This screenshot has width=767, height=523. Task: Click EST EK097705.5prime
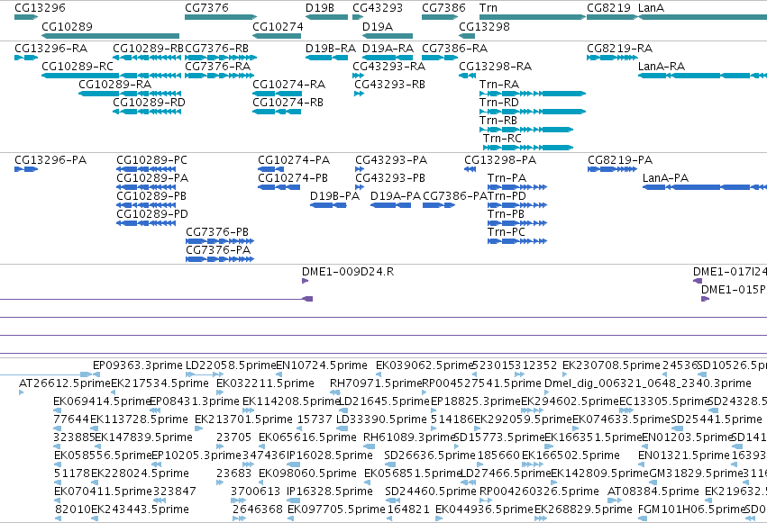[x=336, y=509]
